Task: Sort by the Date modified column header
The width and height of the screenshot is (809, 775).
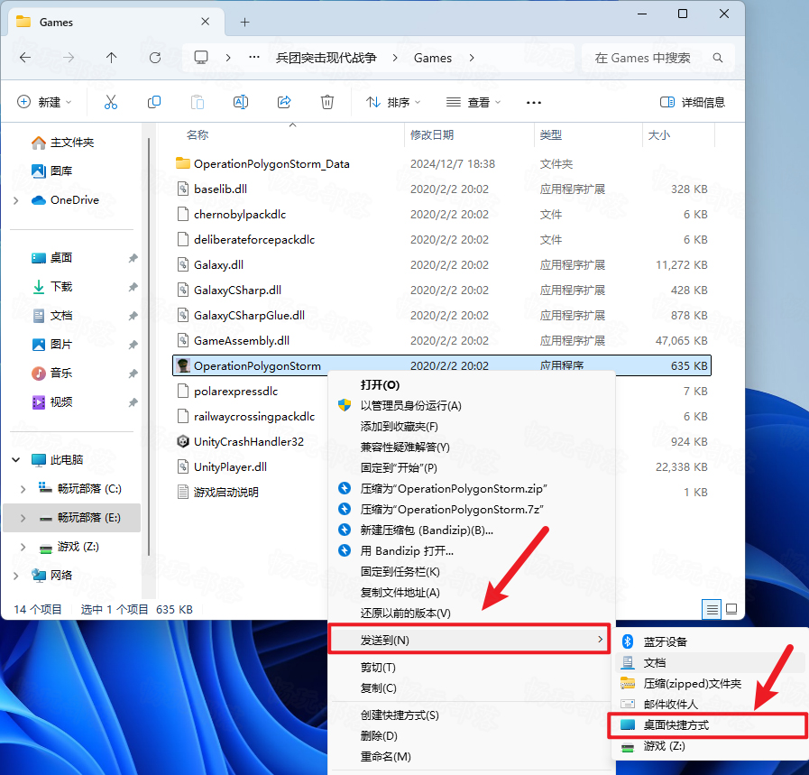Action: point(431,134)
